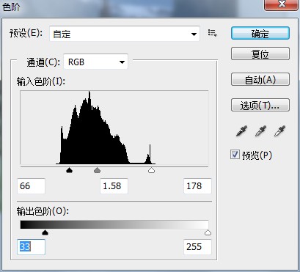Click the 通道(C): label
Screen dimensions: 300x272
click(x=43, y=62)
